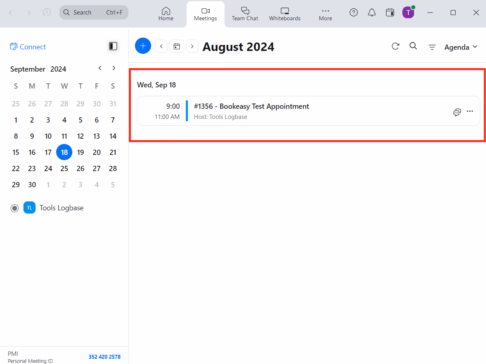
Task: Create a new meeting with plus button
Action: click(x=143, y=46)
